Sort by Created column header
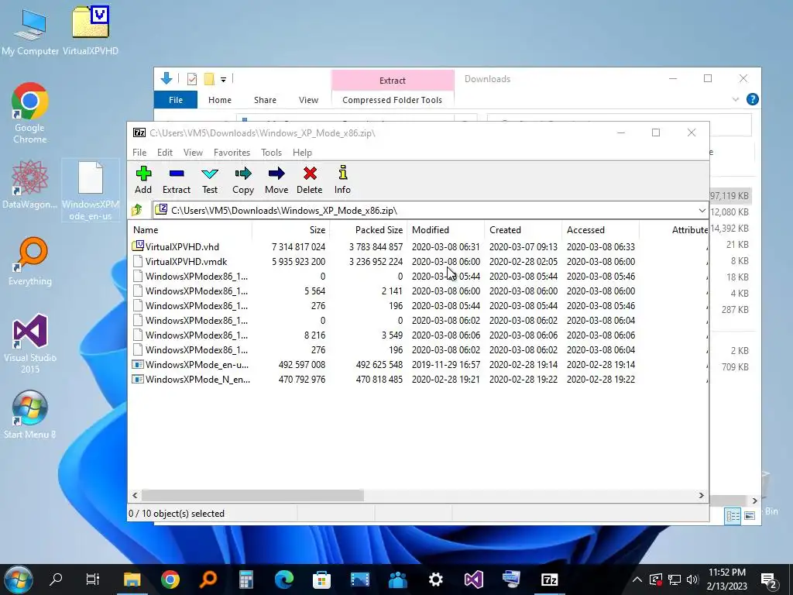793x595 pixels. click(x=523, y=229)
